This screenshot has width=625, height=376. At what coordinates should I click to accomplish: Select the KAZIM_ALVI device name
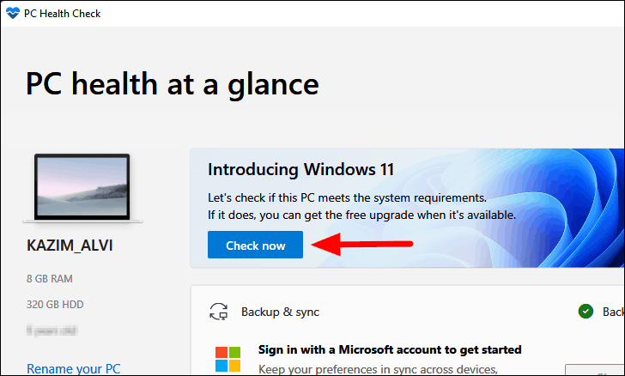(70, 246)
